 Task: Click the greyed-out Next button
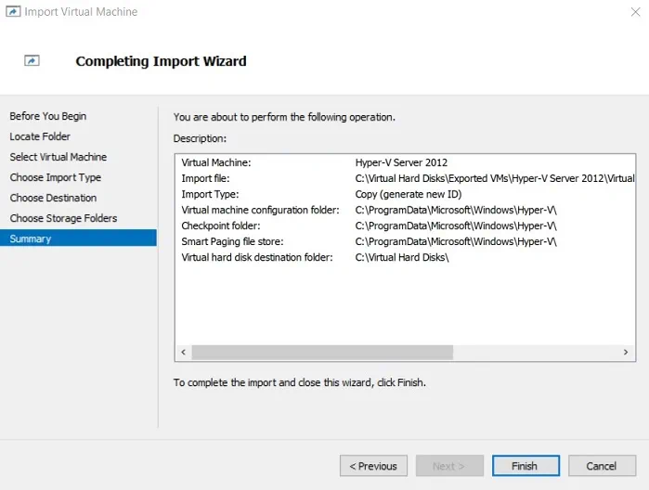tap(449, 466)
